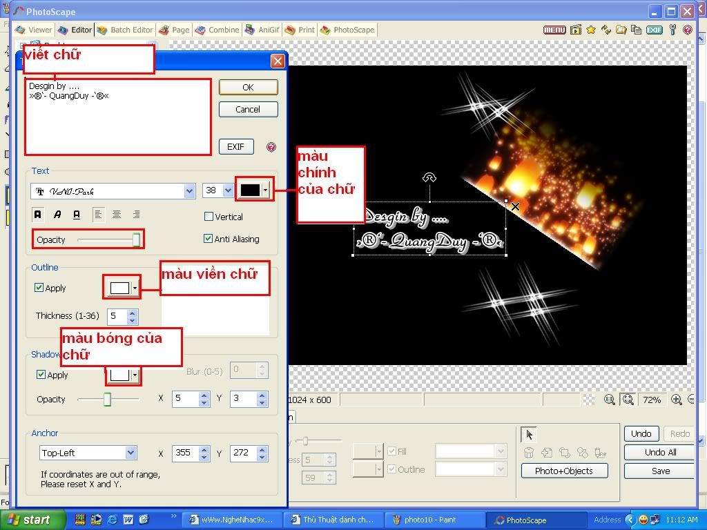Open the Top-Left anchor dropdown
This screenshot has height=530, width=707.
tap(130, 453)
